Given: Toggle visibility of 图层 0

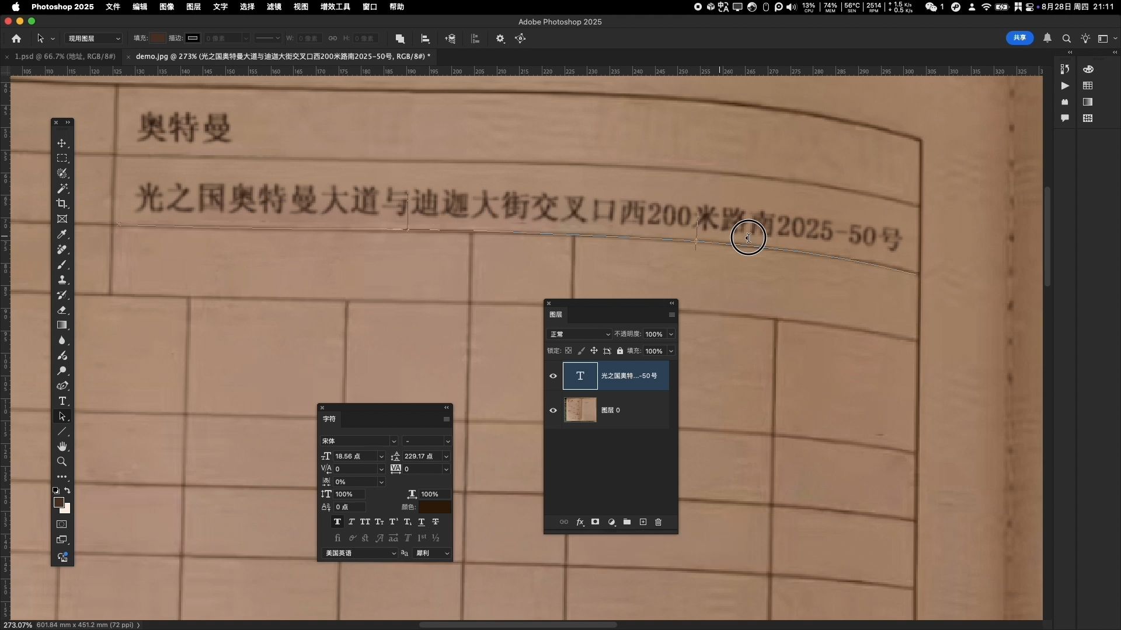Looking at the screenshot, I should (553, 411).
